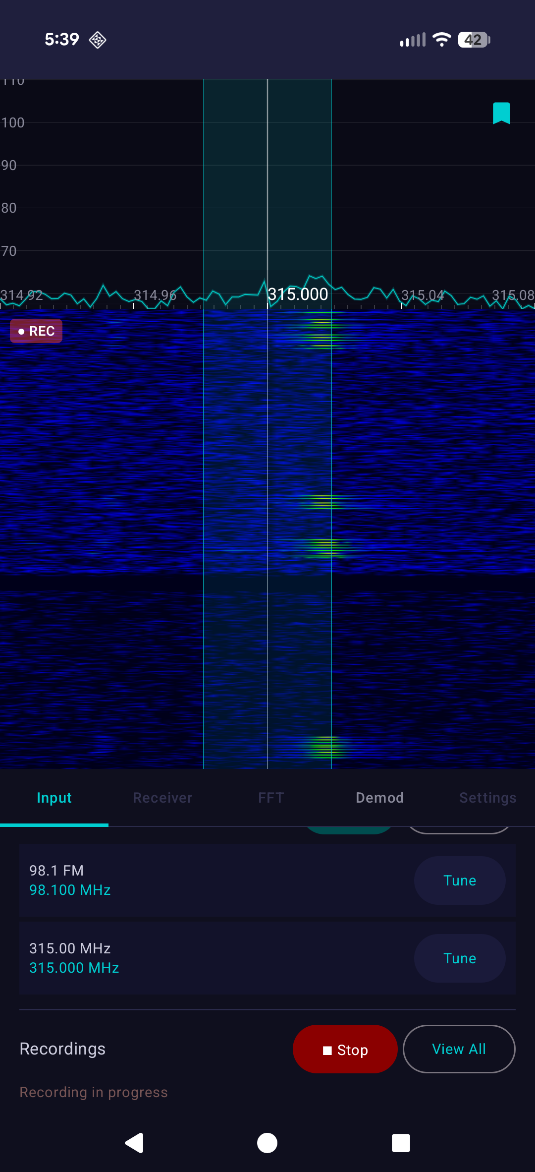The width and height of the screenshot is (535, 1172).
Task: View All recordings
Action: [459, 1049]
